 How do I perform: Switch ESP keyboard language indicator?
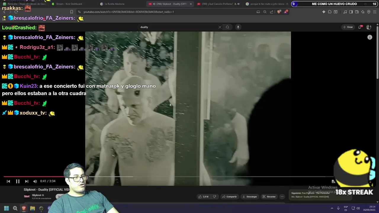point(346,208)
